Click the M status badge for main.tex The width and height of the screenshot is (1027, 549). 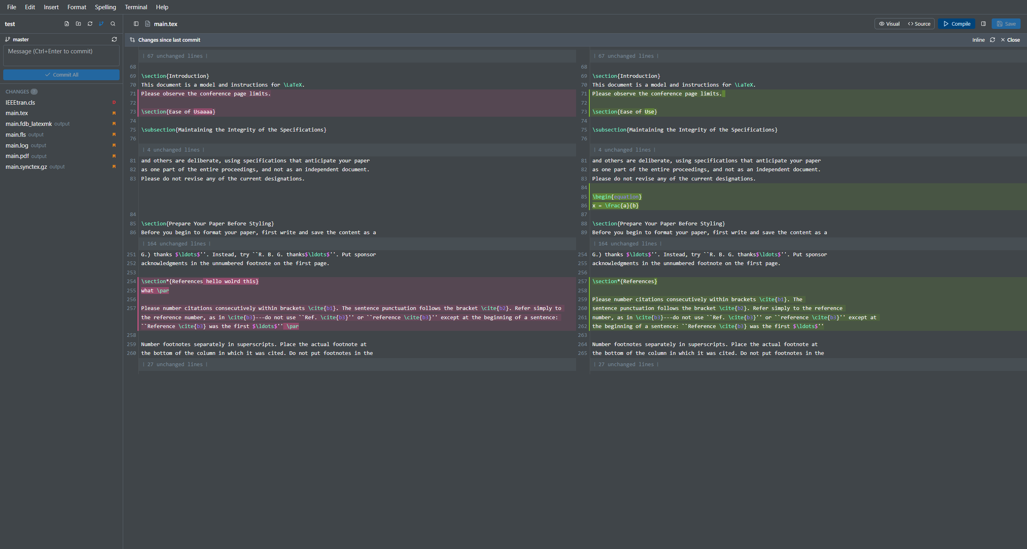[114, 113]
